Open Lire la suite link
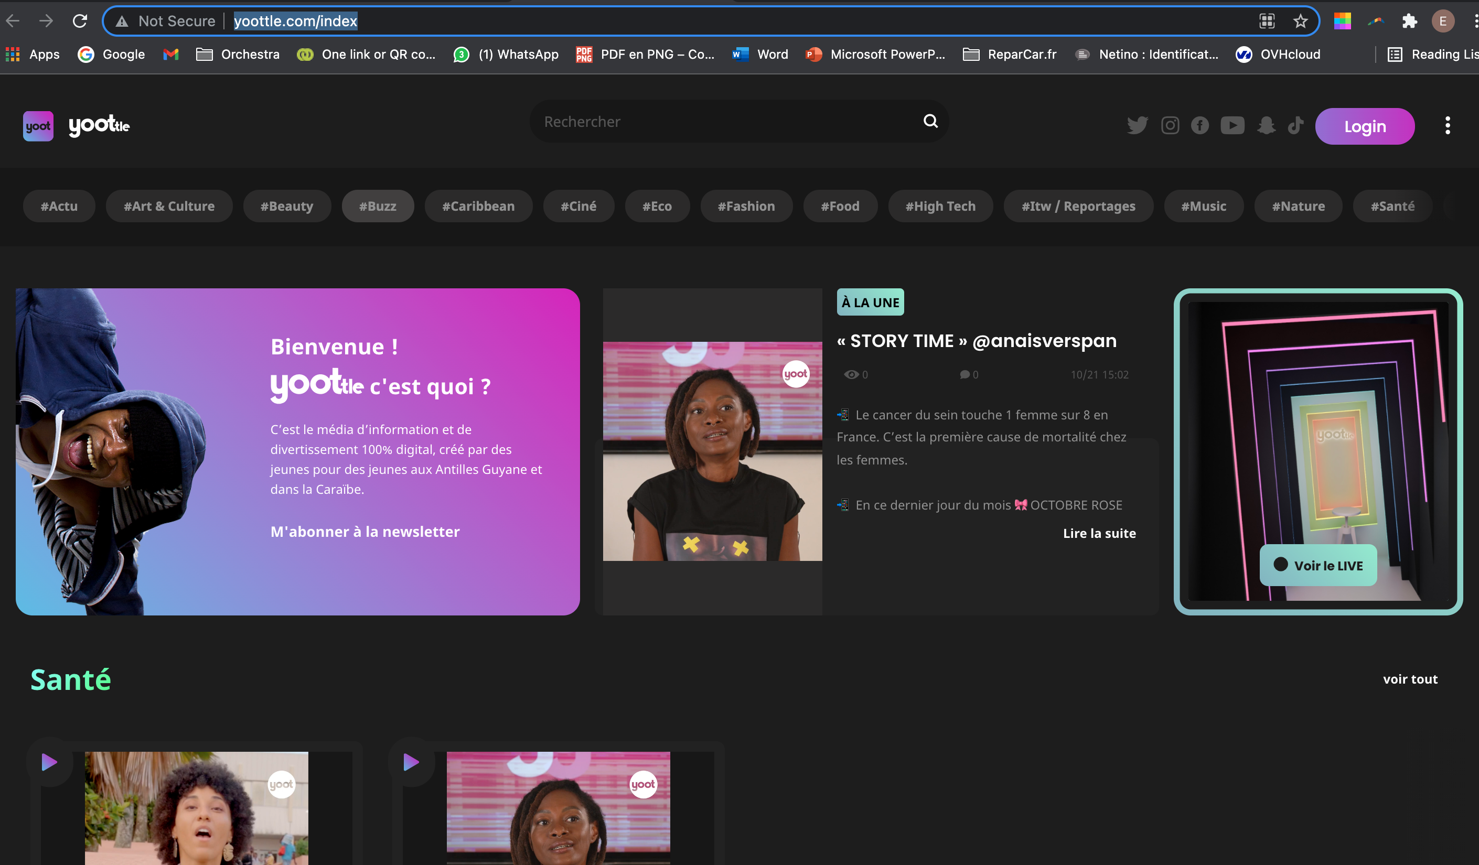Viewport: 1479px width, 865px height. pos(1099,534)
